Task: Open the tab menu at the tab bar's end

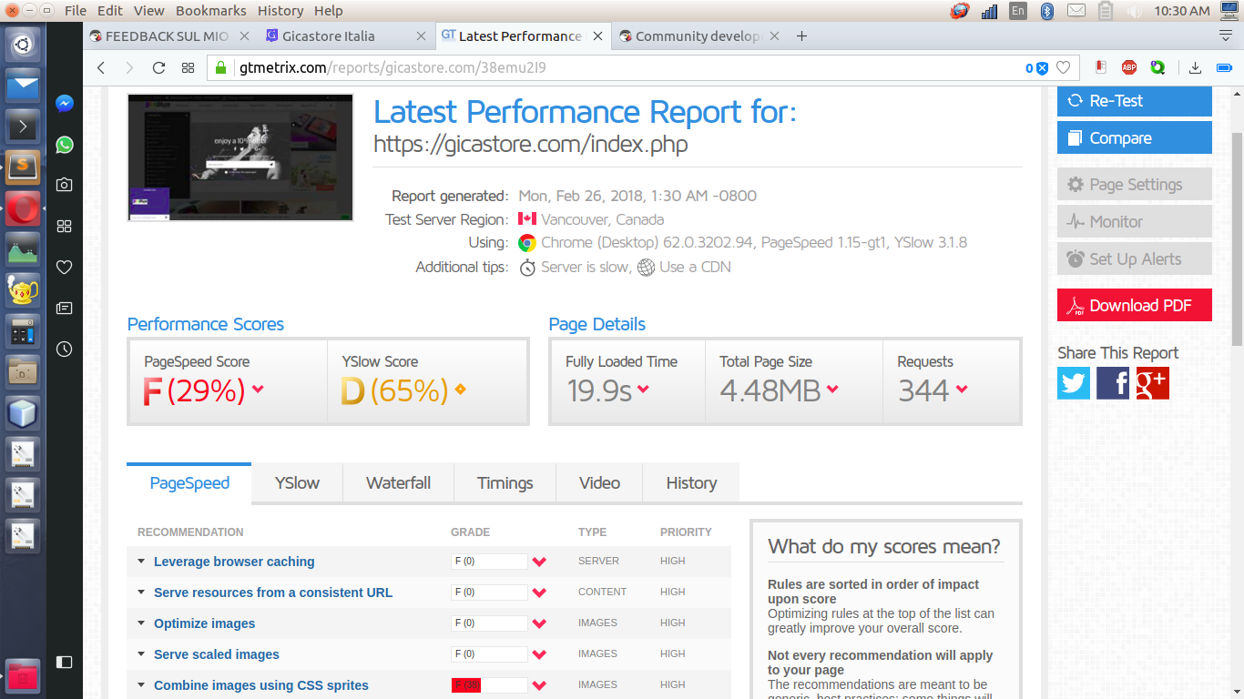Action: click(1225, 35)
